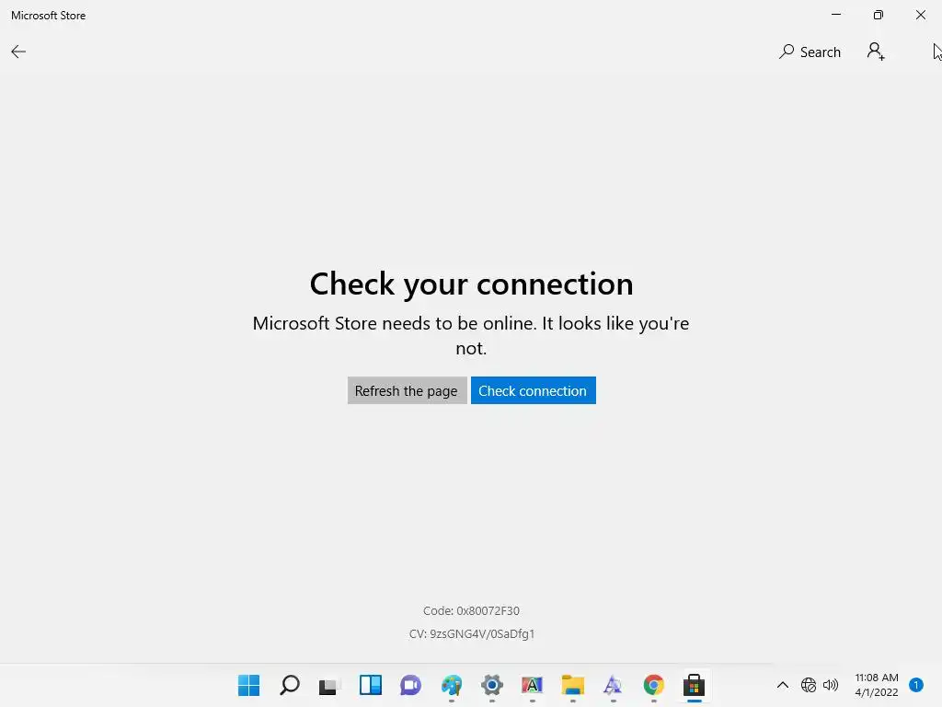This screenshot has height=707, width=942.
Task: Open the Paint palette taskbar icon
Action: click(x=451, y=685)
